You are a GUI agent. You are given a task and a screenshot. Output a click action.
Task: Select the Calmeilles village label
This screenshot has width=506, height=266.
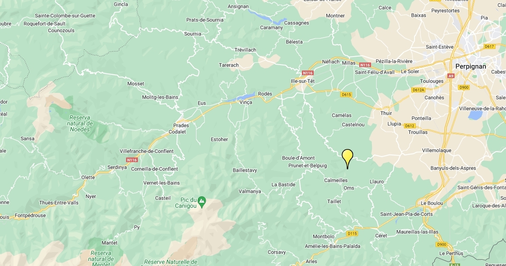point(336,180)
